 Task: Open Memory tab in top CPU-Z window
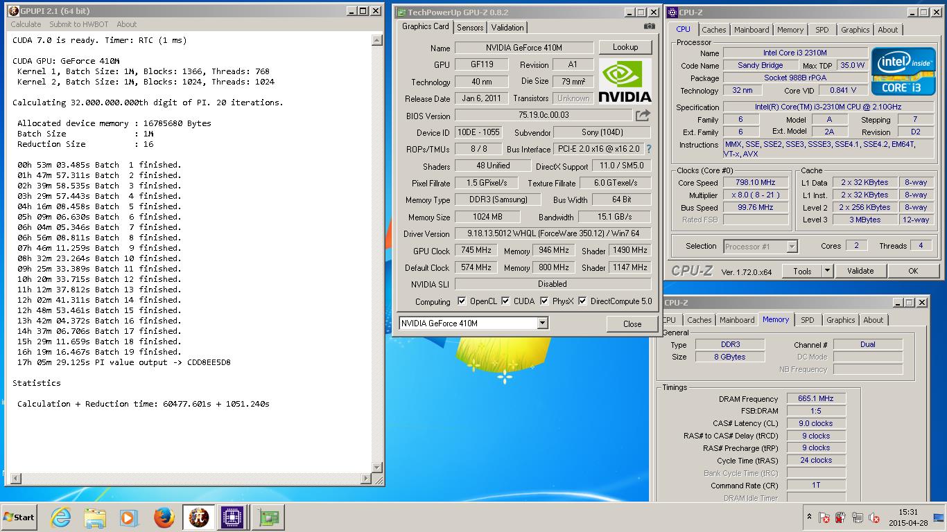coord(790,30)
